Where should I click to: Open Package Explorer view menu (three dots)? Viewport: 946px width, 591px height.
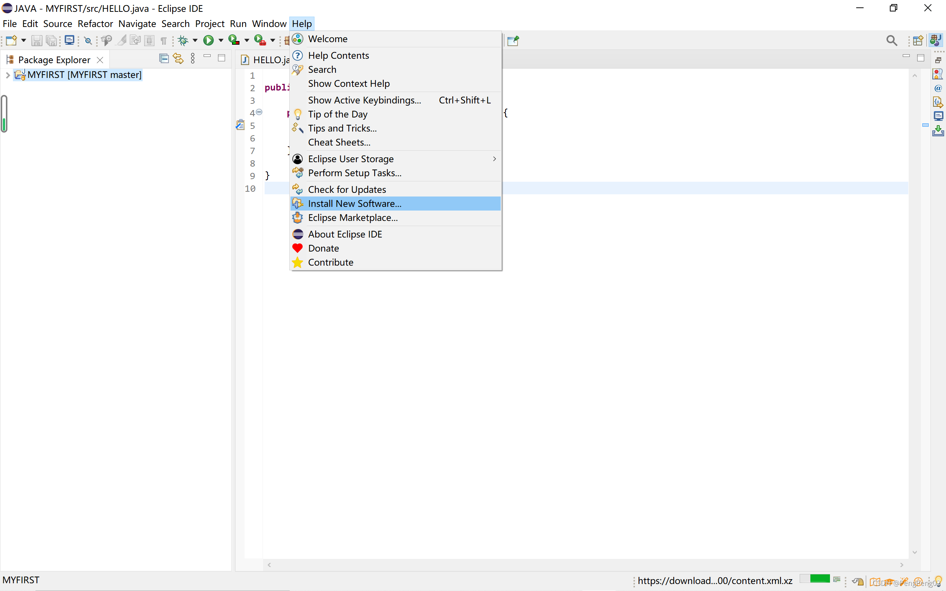193,59
